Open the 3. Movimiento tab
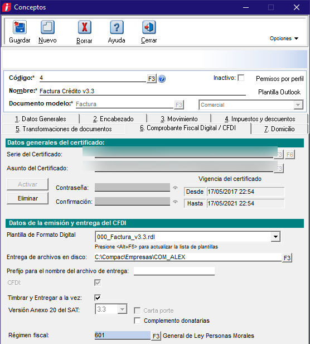This screenshot has height=344, width=310. point(179,119)
